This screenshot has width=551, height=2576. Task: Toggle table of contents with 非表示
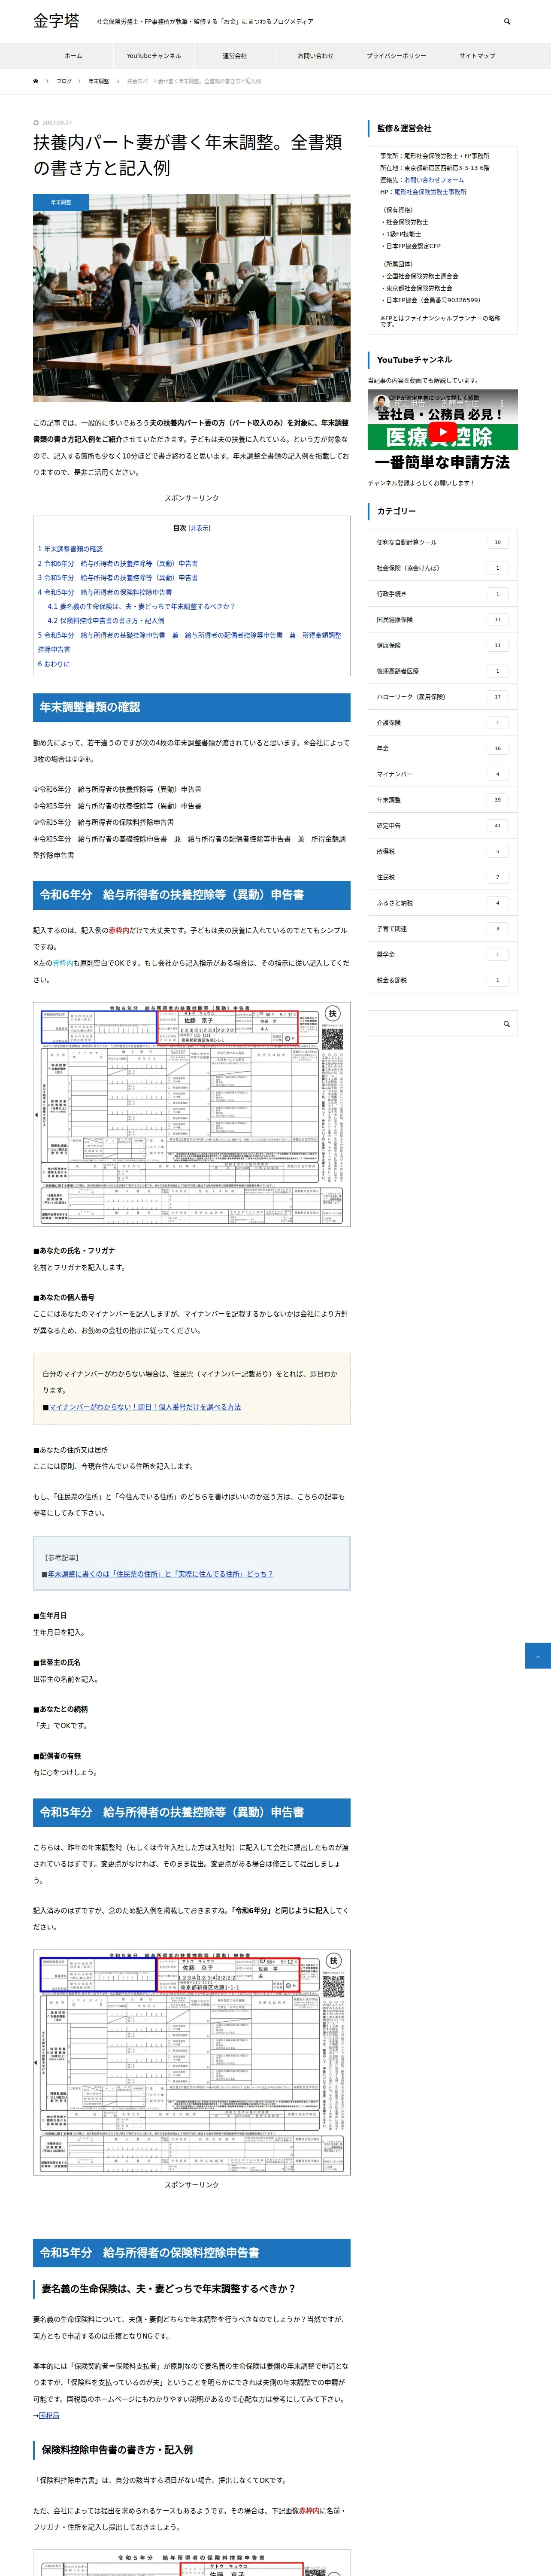click(x=200, y=528)
